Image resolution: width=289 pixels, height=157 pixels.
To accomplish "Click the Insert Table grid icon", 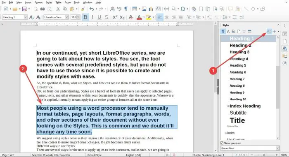I will point(135,9).
